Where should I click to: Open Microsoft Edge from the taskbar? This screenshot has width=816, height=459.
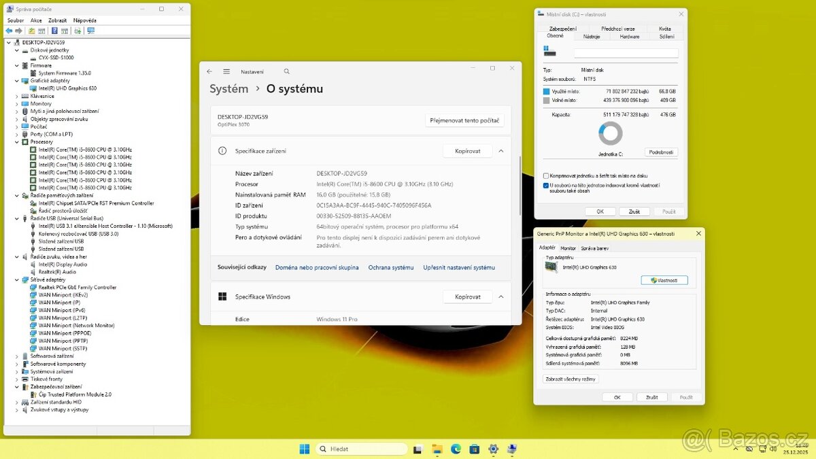(456, 449)
